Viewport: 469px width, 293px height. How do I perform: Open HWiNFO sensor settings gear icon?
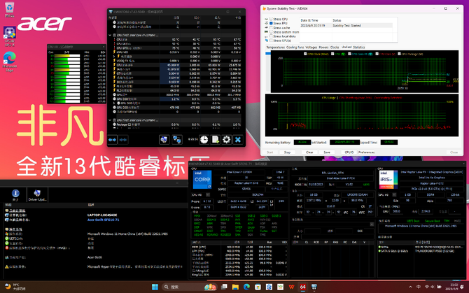[x=226, y=139]
